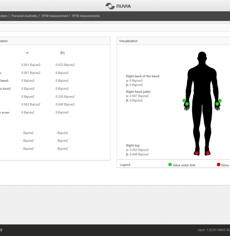Click the upper green dot on the image-right hand

pyautogui.click(x=220, y=101)
